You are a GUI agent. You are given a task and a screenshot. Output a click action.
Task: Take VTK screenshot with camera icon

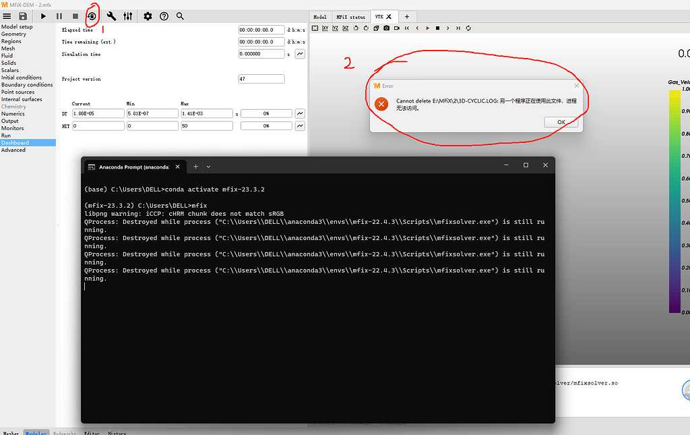point(386,28)
